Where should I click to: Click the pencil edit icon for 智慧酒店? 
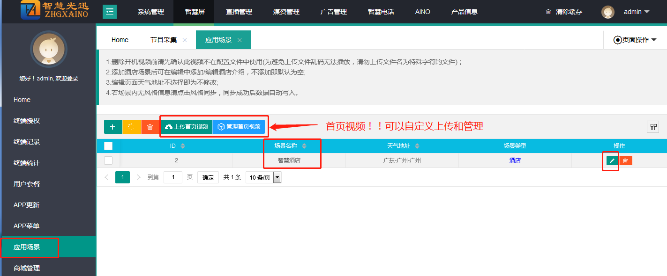point(612,160)
